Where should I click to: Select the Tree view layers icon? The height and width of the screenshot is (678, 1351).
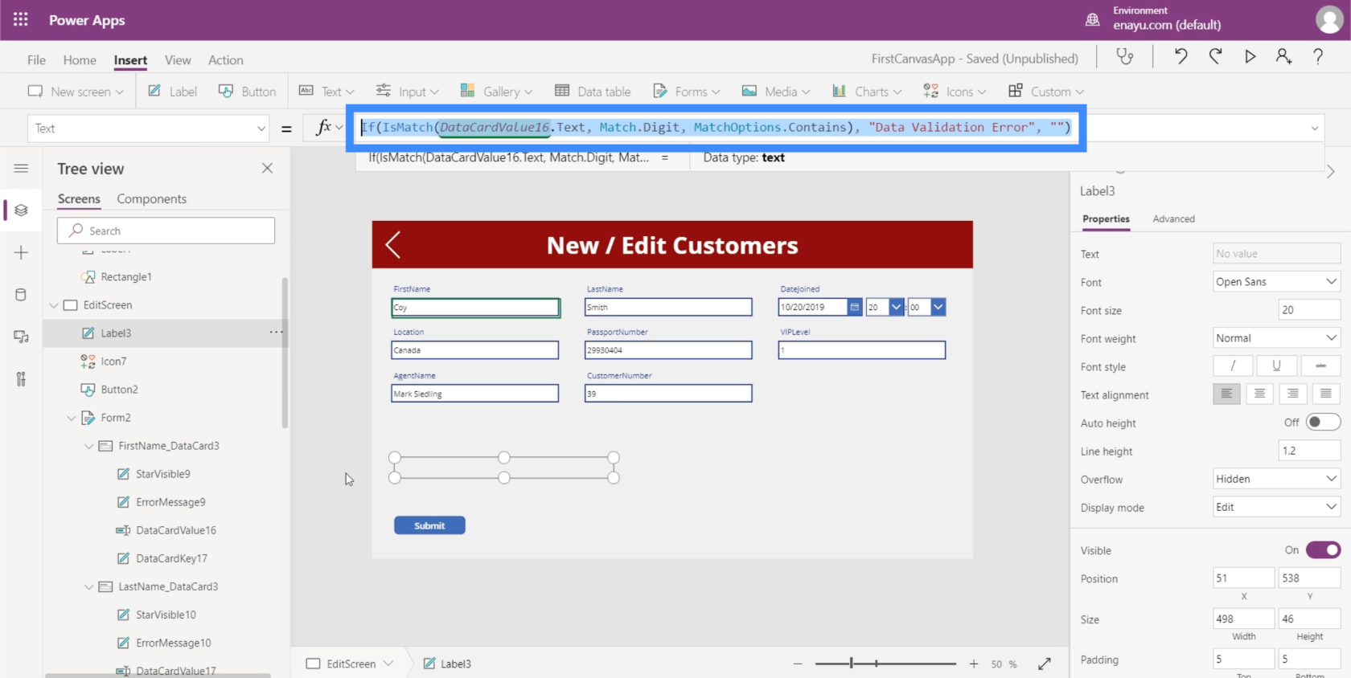point(21,210)
